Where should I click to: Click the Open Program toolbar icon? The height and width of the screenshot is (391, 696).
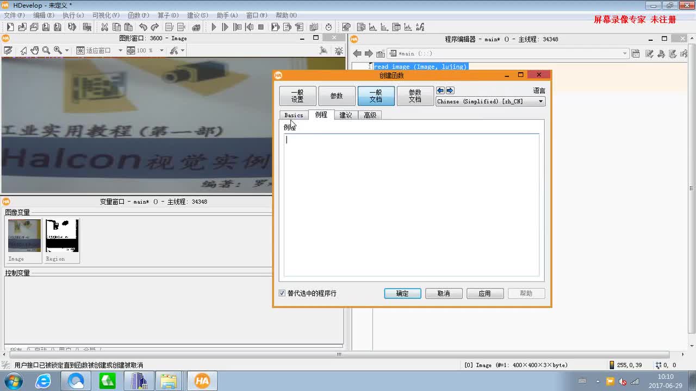[x=22, y=27]
